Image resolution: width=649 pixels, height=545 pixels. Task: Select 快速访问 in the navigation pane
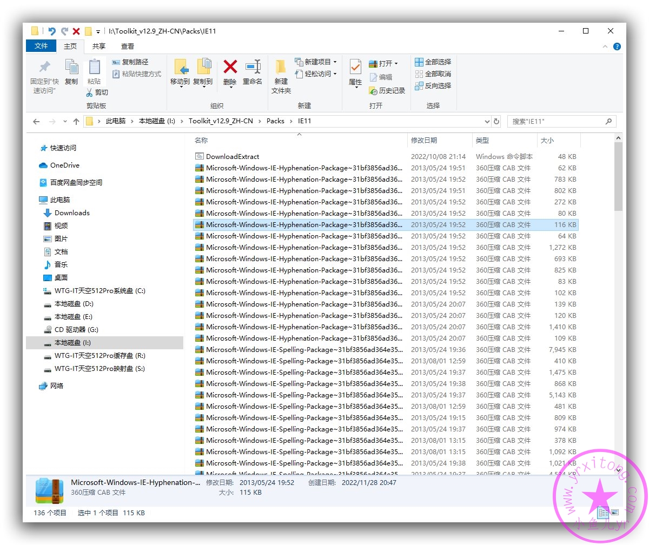click(58, 148)
